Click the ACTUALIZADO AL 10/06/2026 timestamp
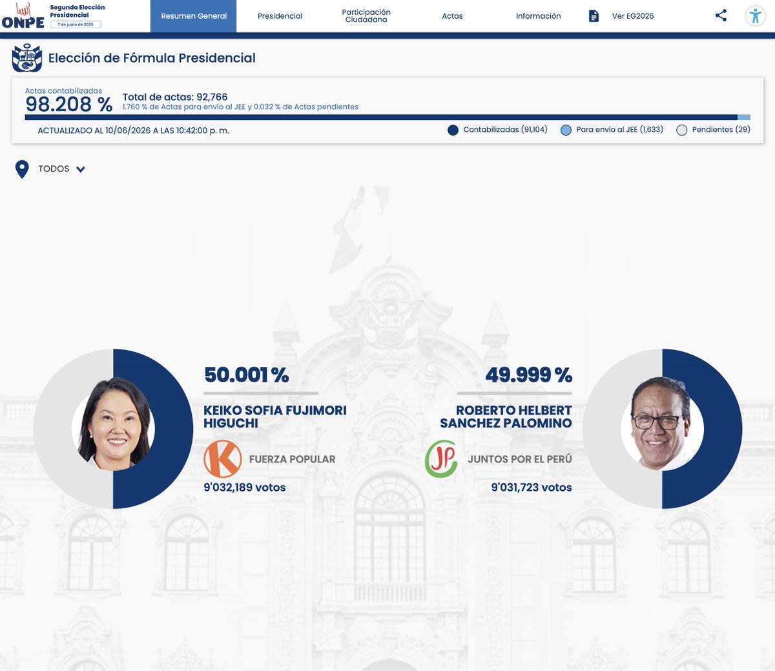The width and height of the screenshot is (775, 671). click(133, 130)
